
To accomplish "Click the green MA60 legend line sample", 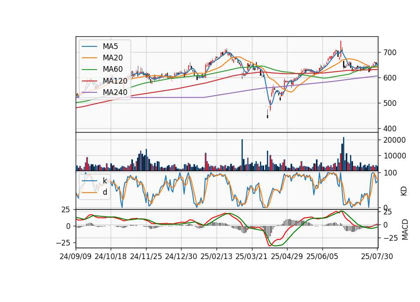I will coord(89,70).
